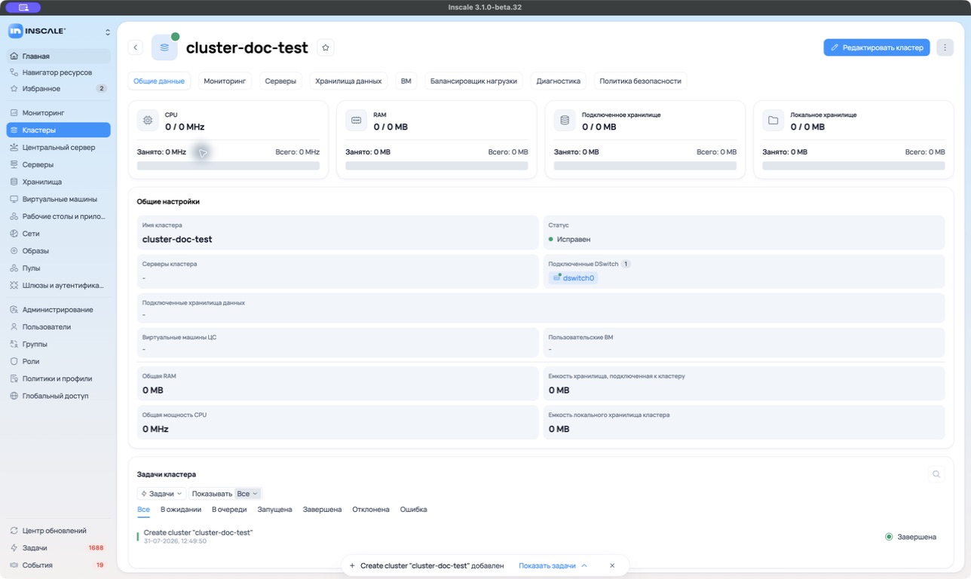Open Избранное in the sidebar

pyautogui.click(x=59, y=89)
